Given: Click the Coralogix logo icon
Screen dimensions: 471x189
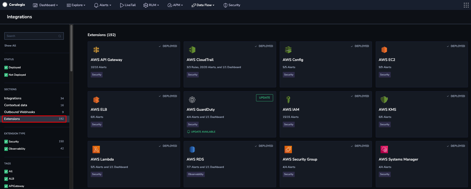Looking at the screenshot, I should (x=5, y=5).
